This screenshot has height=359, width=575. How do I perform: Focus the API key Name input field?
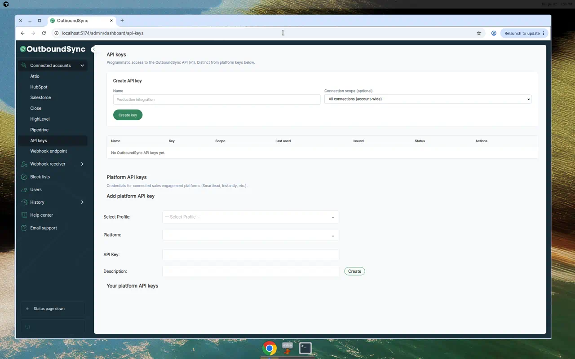pos(217,100)
